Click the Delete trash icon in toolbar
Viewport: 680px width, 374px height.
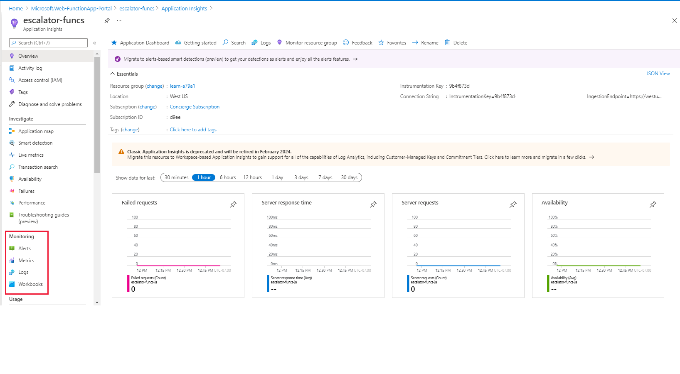447,42
